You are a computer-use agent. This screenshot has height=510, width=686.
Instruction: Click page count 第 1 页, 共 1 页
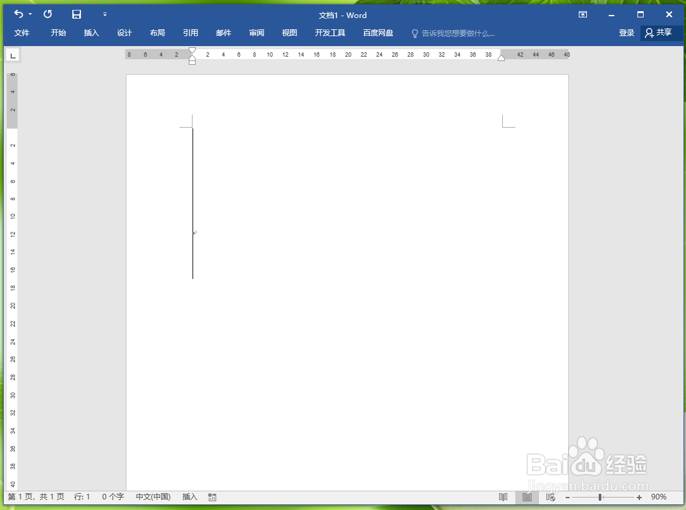36,497
